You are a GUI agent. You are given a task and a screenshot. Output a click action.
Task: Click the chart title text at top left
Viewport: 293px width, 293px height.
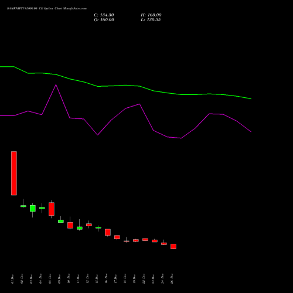47,9
